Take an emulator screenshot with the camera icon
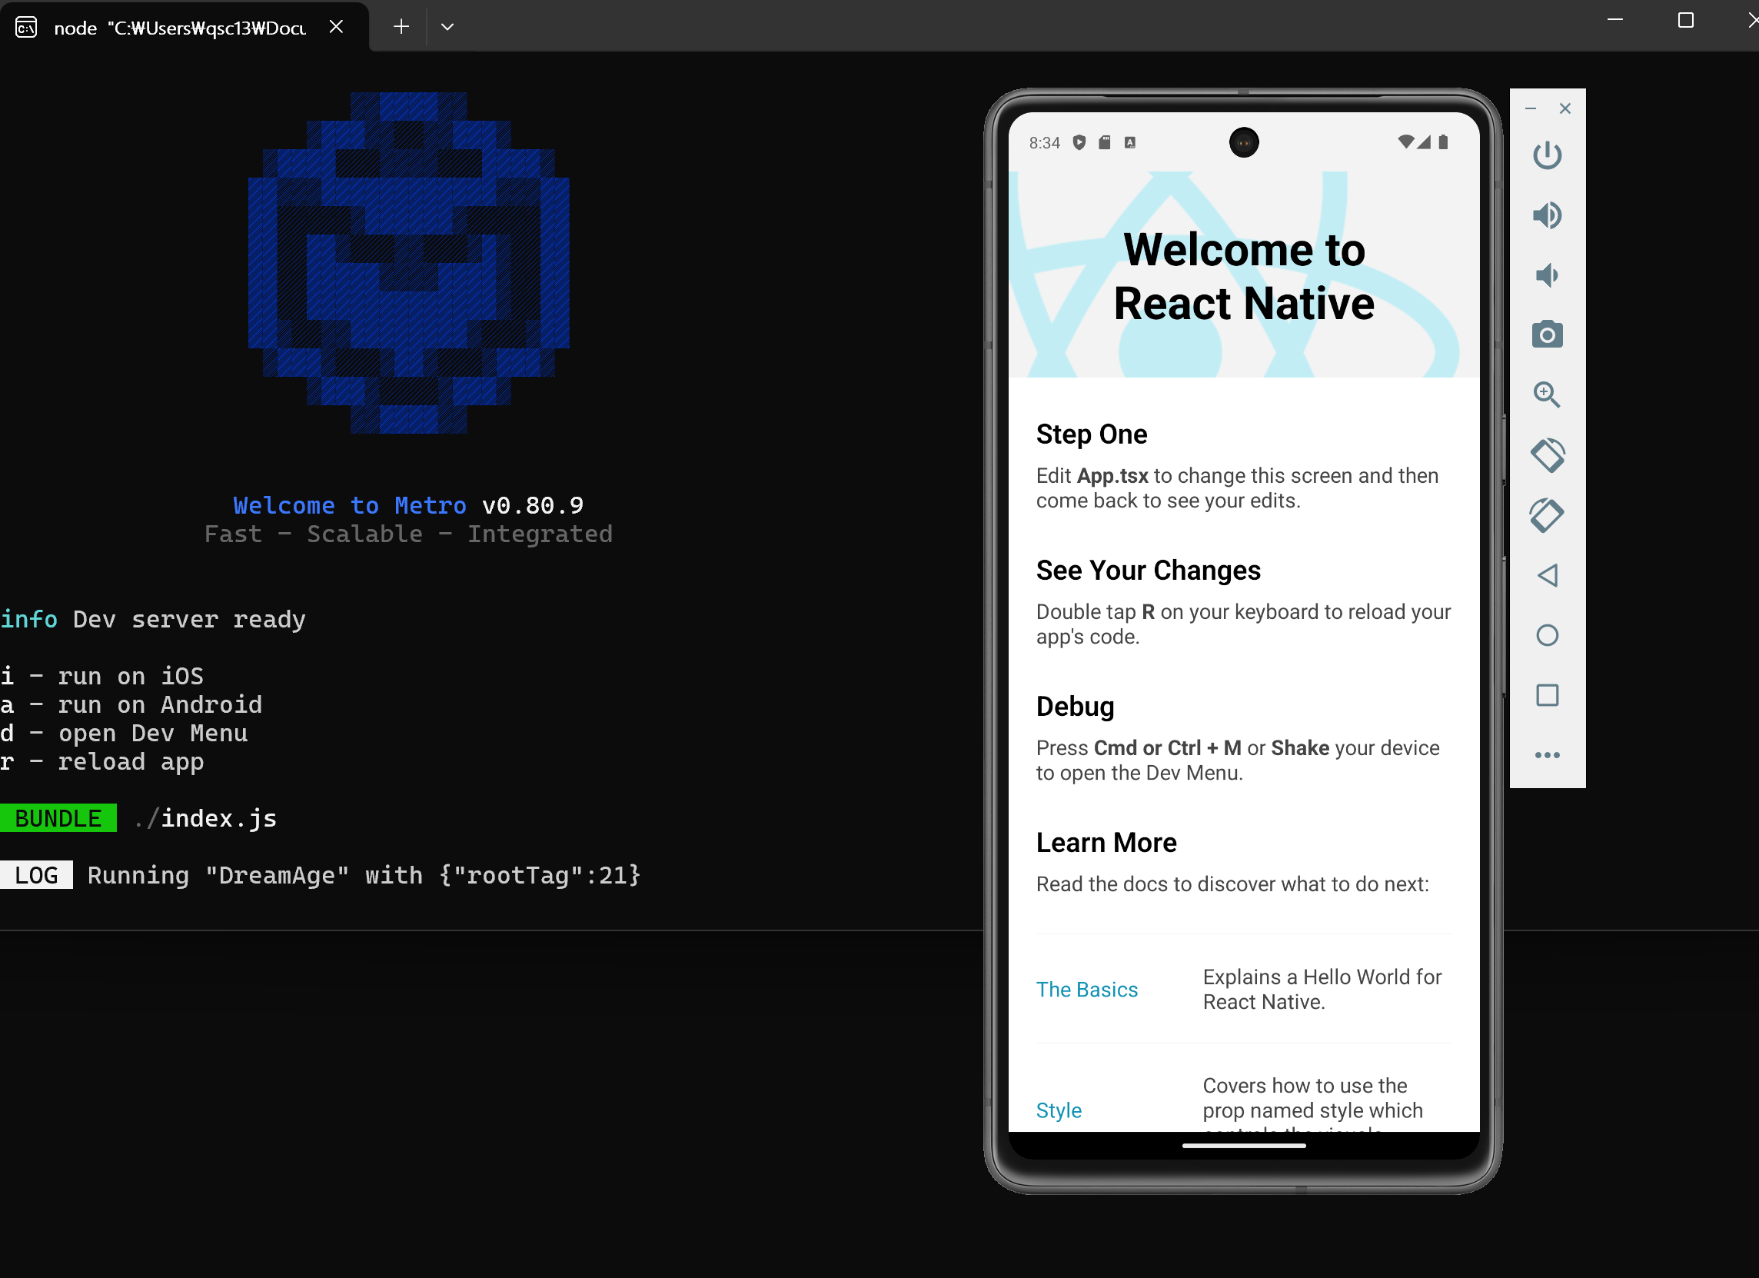The width and height of the screenshot is (1759, 1278). tap(1547, 334)
